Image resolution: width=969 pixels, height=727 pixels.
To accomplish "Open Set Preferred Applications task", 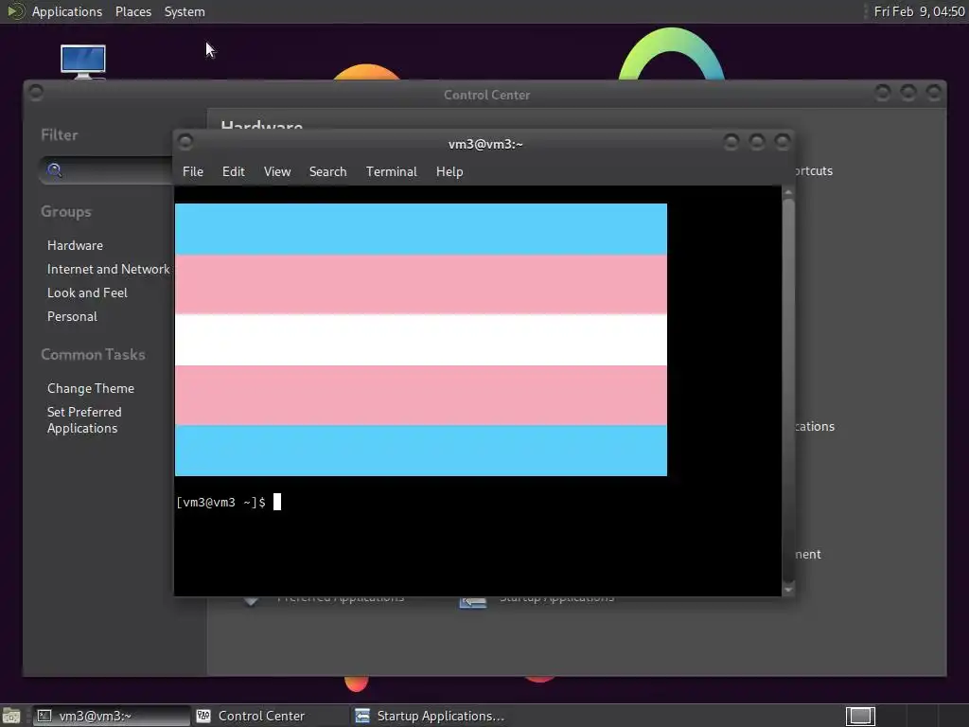I will tap(84, 419).
